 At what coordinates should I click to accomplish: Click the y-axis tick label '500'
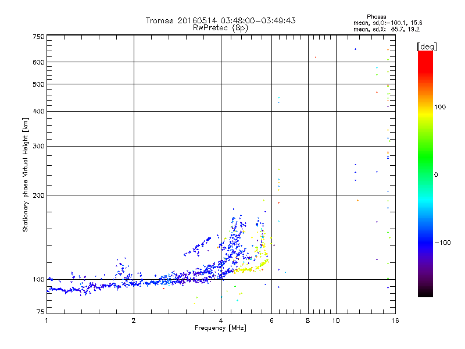click(x=38, y=84)
